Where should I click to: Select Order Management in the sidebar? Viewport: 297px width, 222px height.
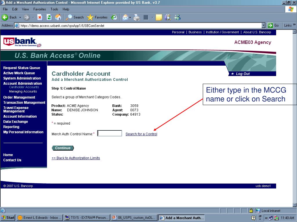(19, 97)
